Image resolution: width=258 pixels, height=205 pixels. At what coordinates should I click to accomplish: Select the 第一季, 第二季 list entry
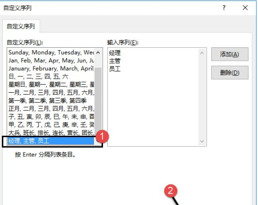(51, 101)
